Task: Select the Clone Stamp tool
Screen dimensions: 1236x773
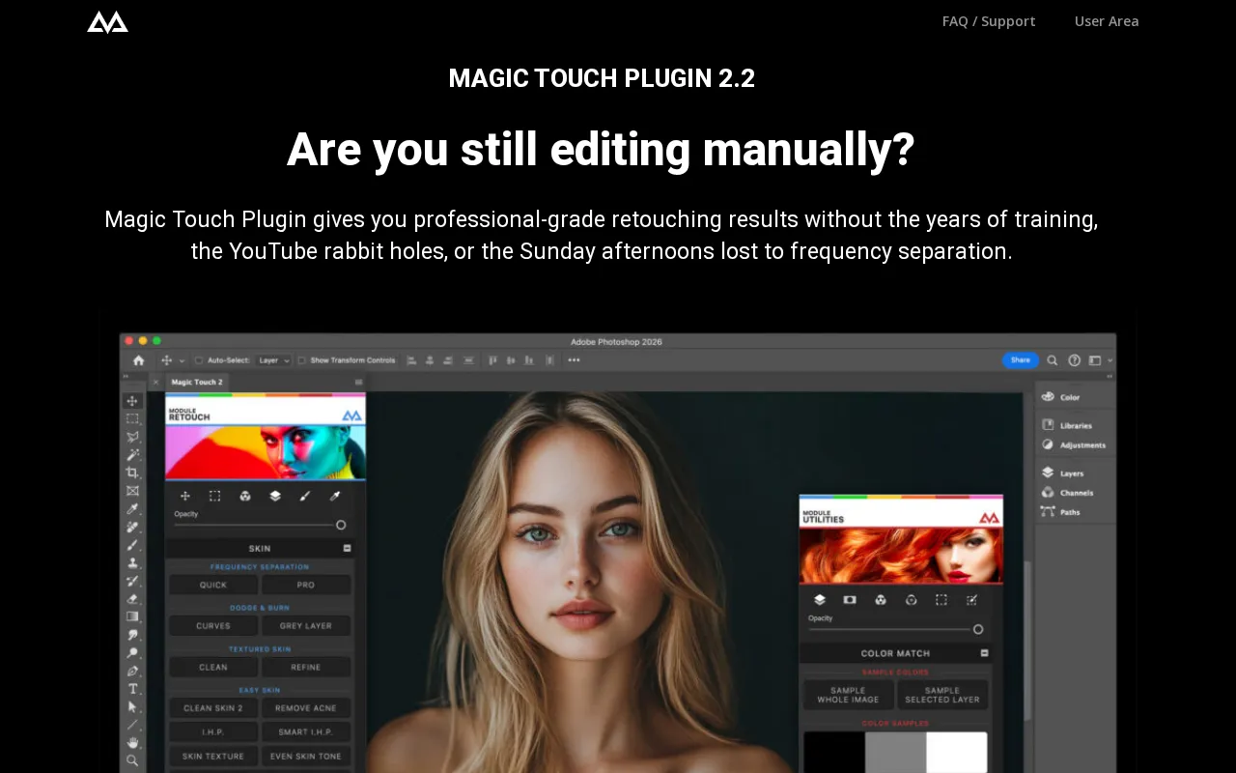Action: pos(132,562)
